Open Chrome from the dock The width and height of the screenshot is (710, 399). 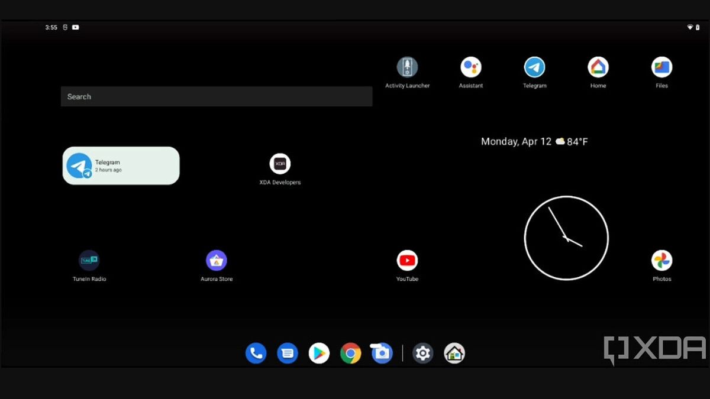click(350, 353)
